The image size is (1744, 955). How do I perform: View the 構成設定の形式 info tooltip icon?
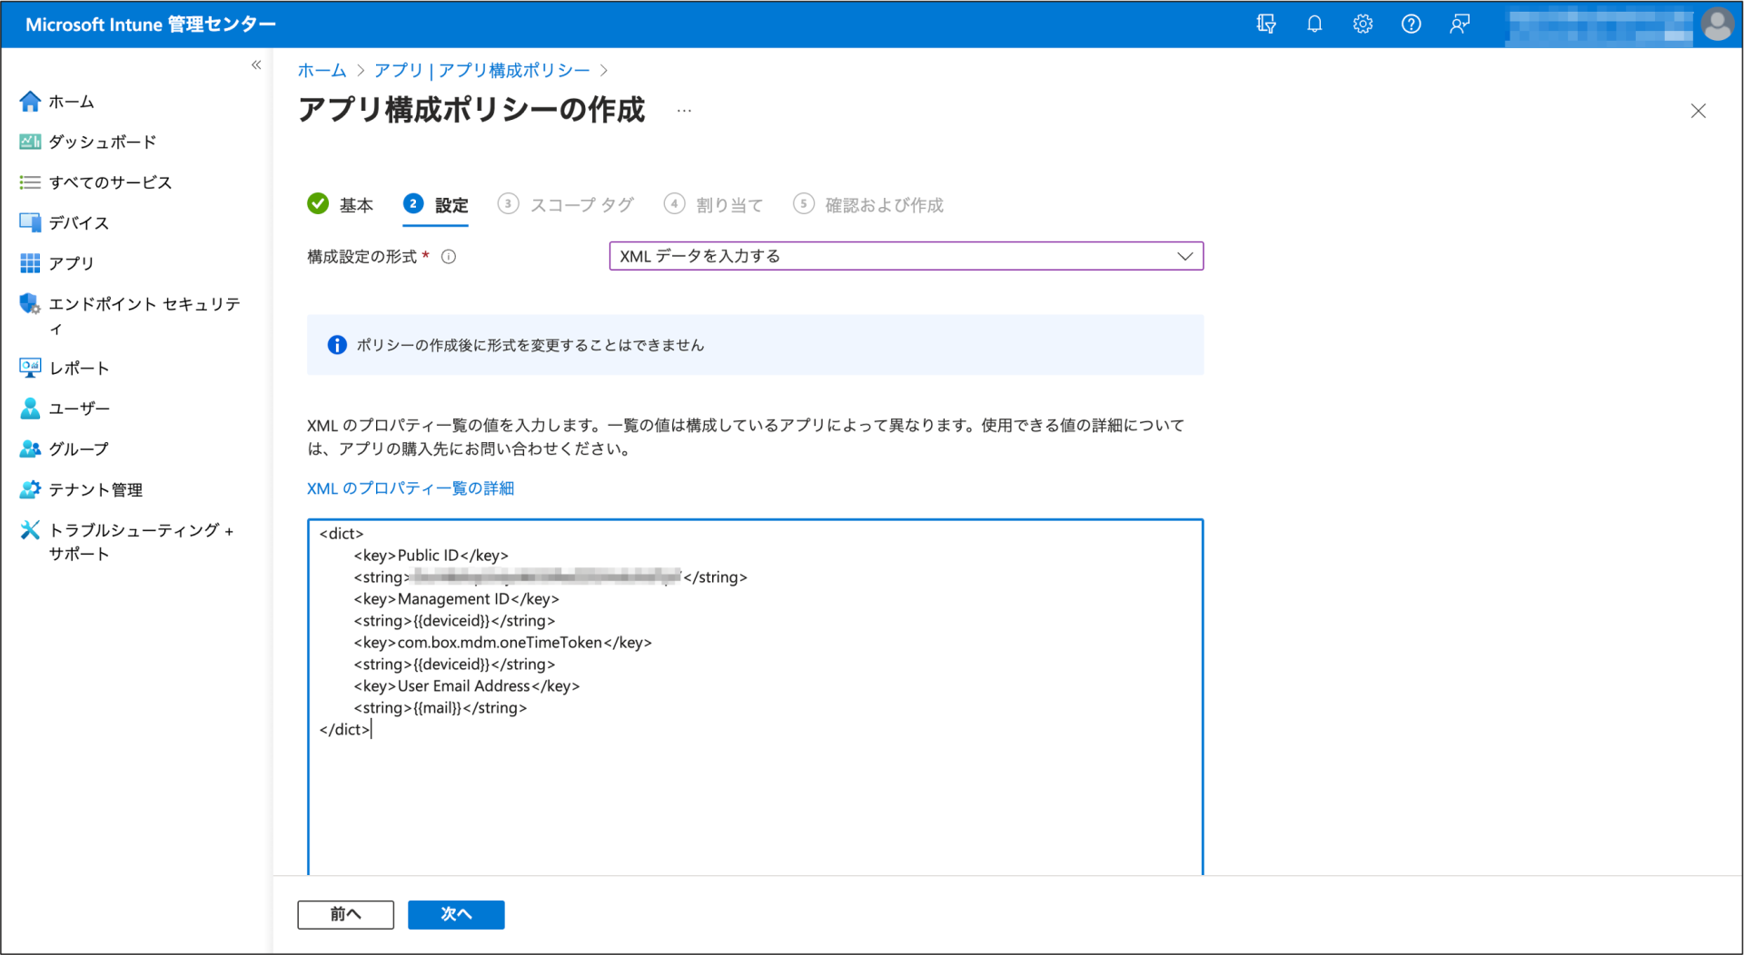pos(448,256)
